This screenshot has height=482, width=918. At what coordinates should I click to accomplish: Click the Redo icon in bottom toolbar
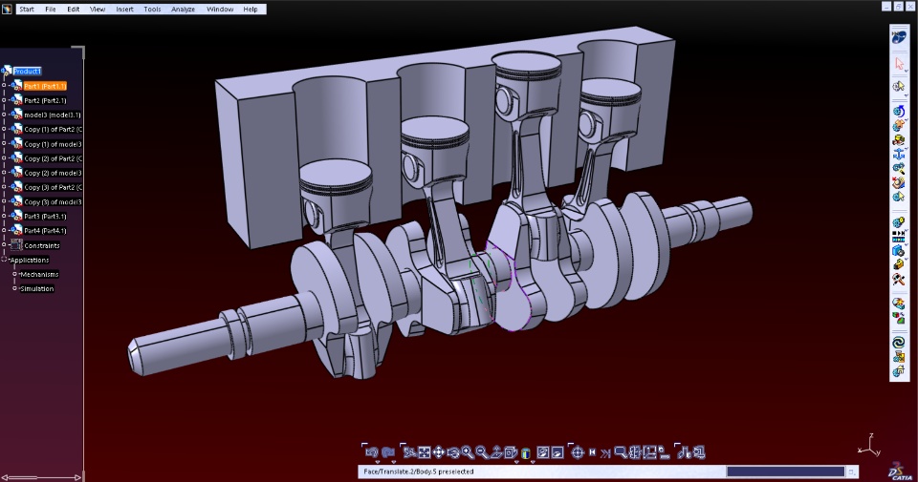pos(387,452)
